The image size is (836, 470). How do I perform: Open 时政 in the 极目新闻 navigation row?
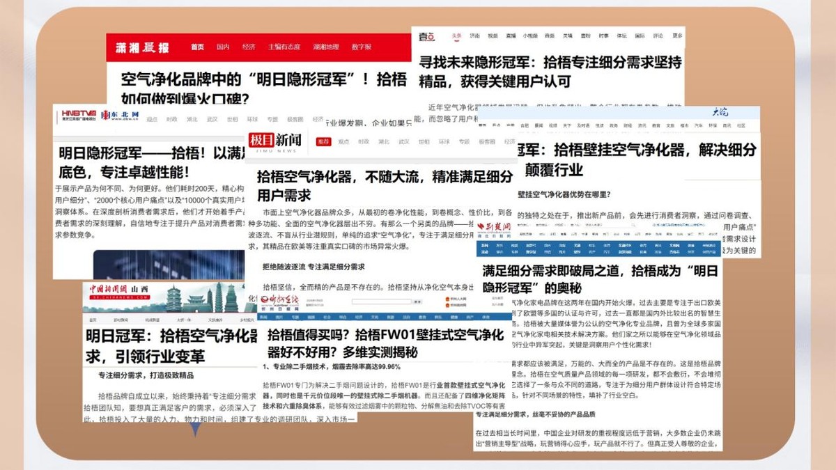(x=364, y=141)
